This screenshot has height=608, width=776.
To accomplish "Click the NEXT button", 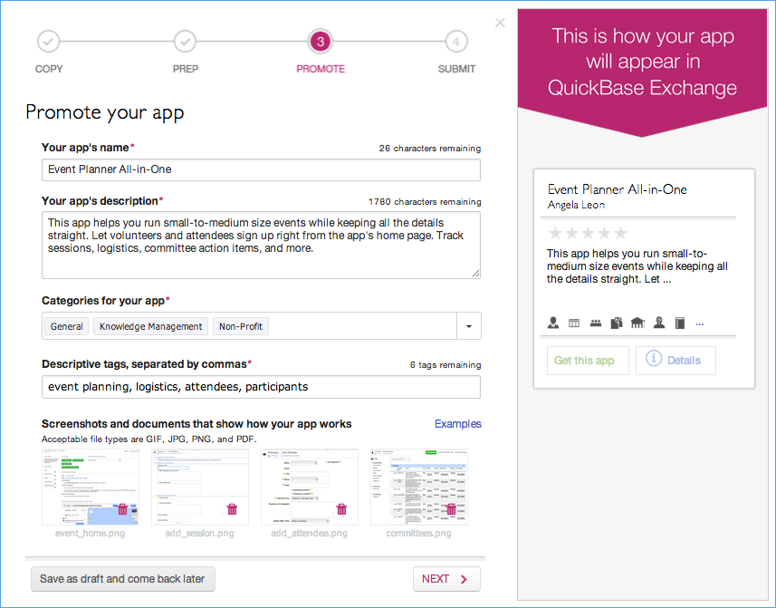I will [447, 579].
